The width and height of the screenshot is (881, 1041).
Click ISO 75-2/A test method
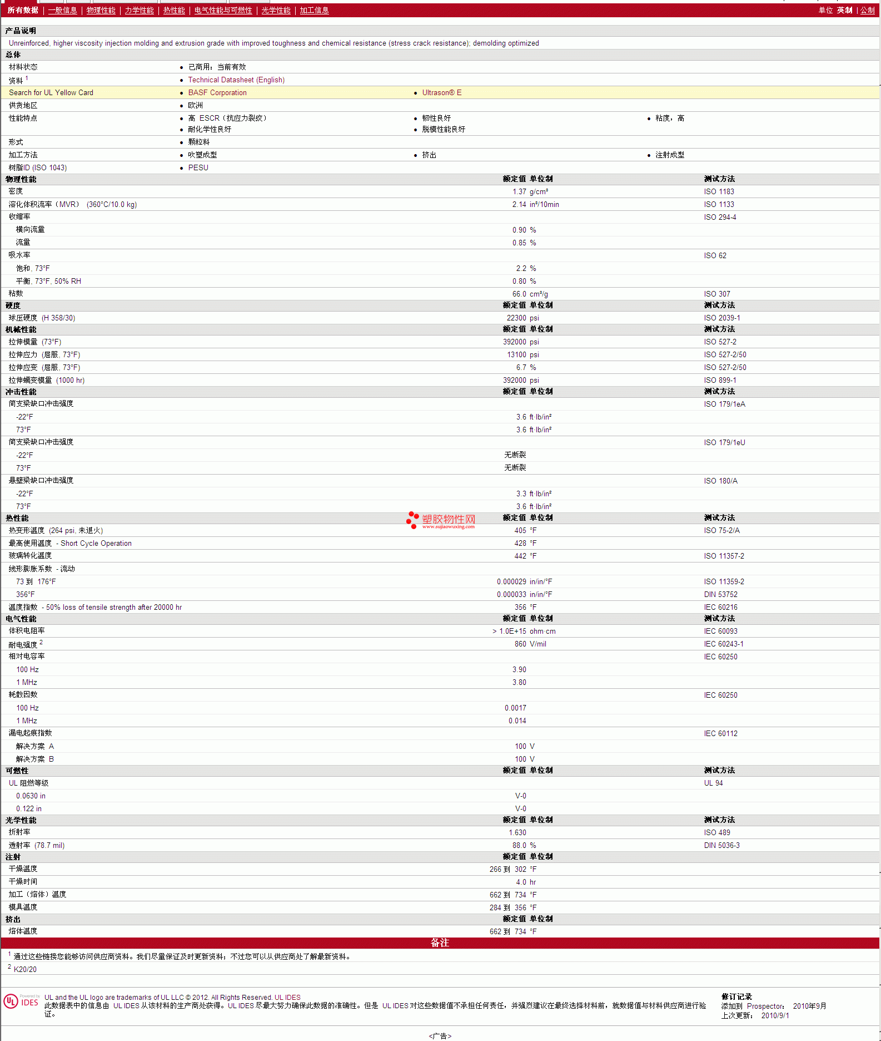point(721,530)
